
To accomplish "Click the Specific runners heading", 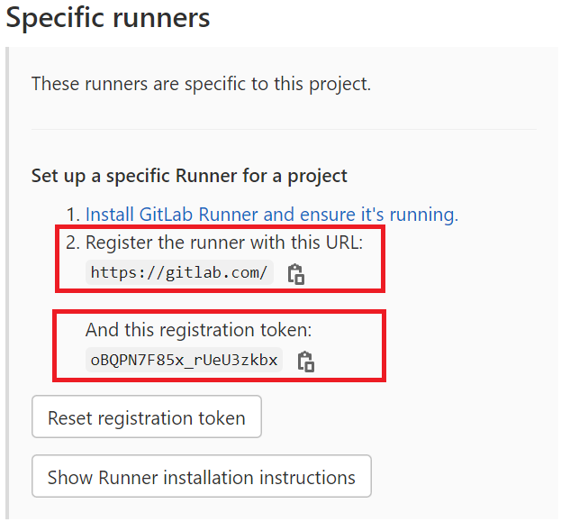I will [108, 16].
